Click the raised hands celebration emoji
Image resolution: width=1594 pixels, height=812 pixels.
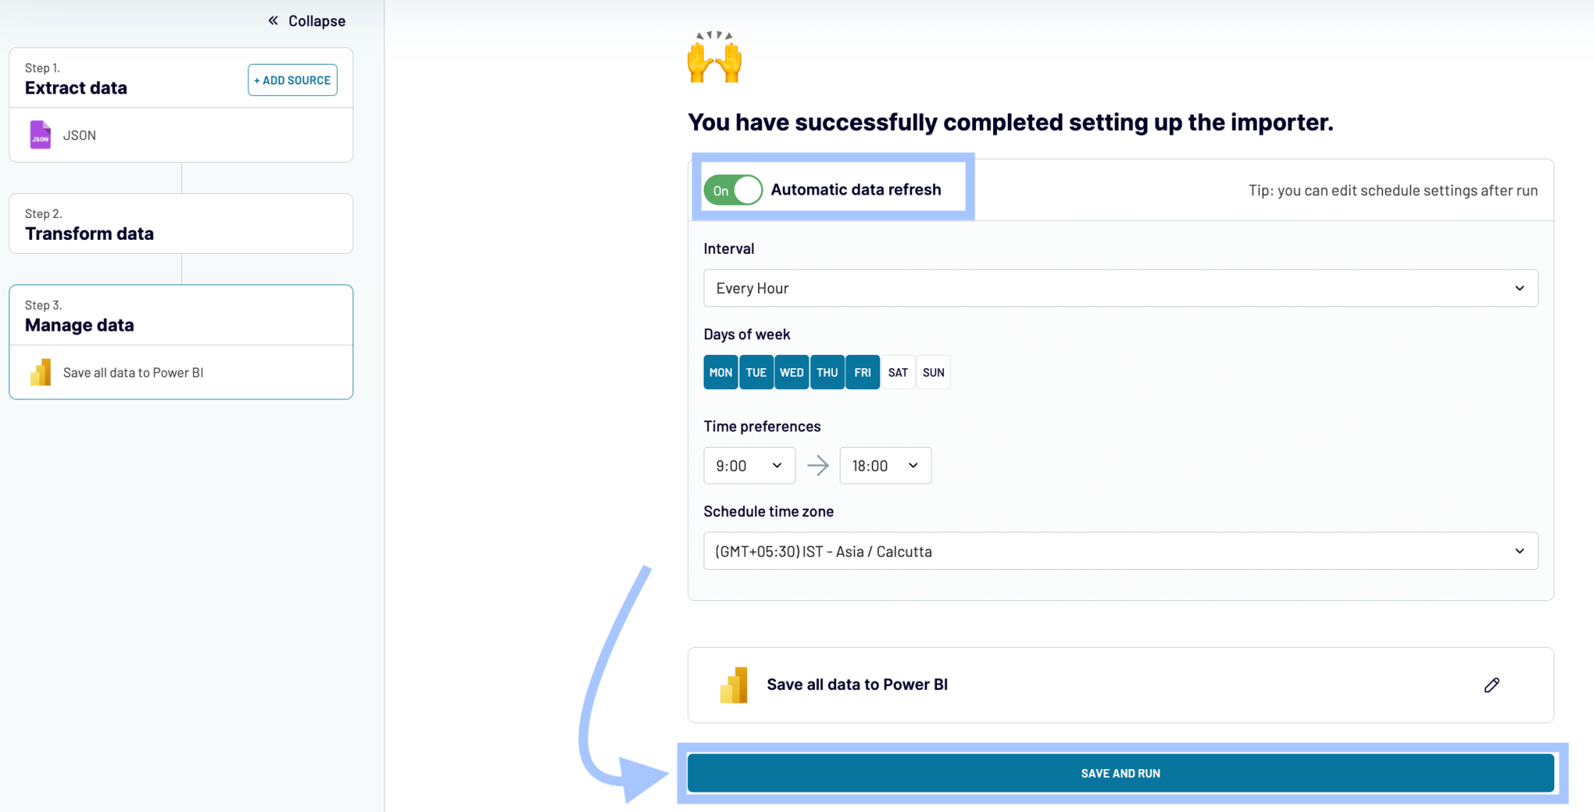[x=714, y=58]
